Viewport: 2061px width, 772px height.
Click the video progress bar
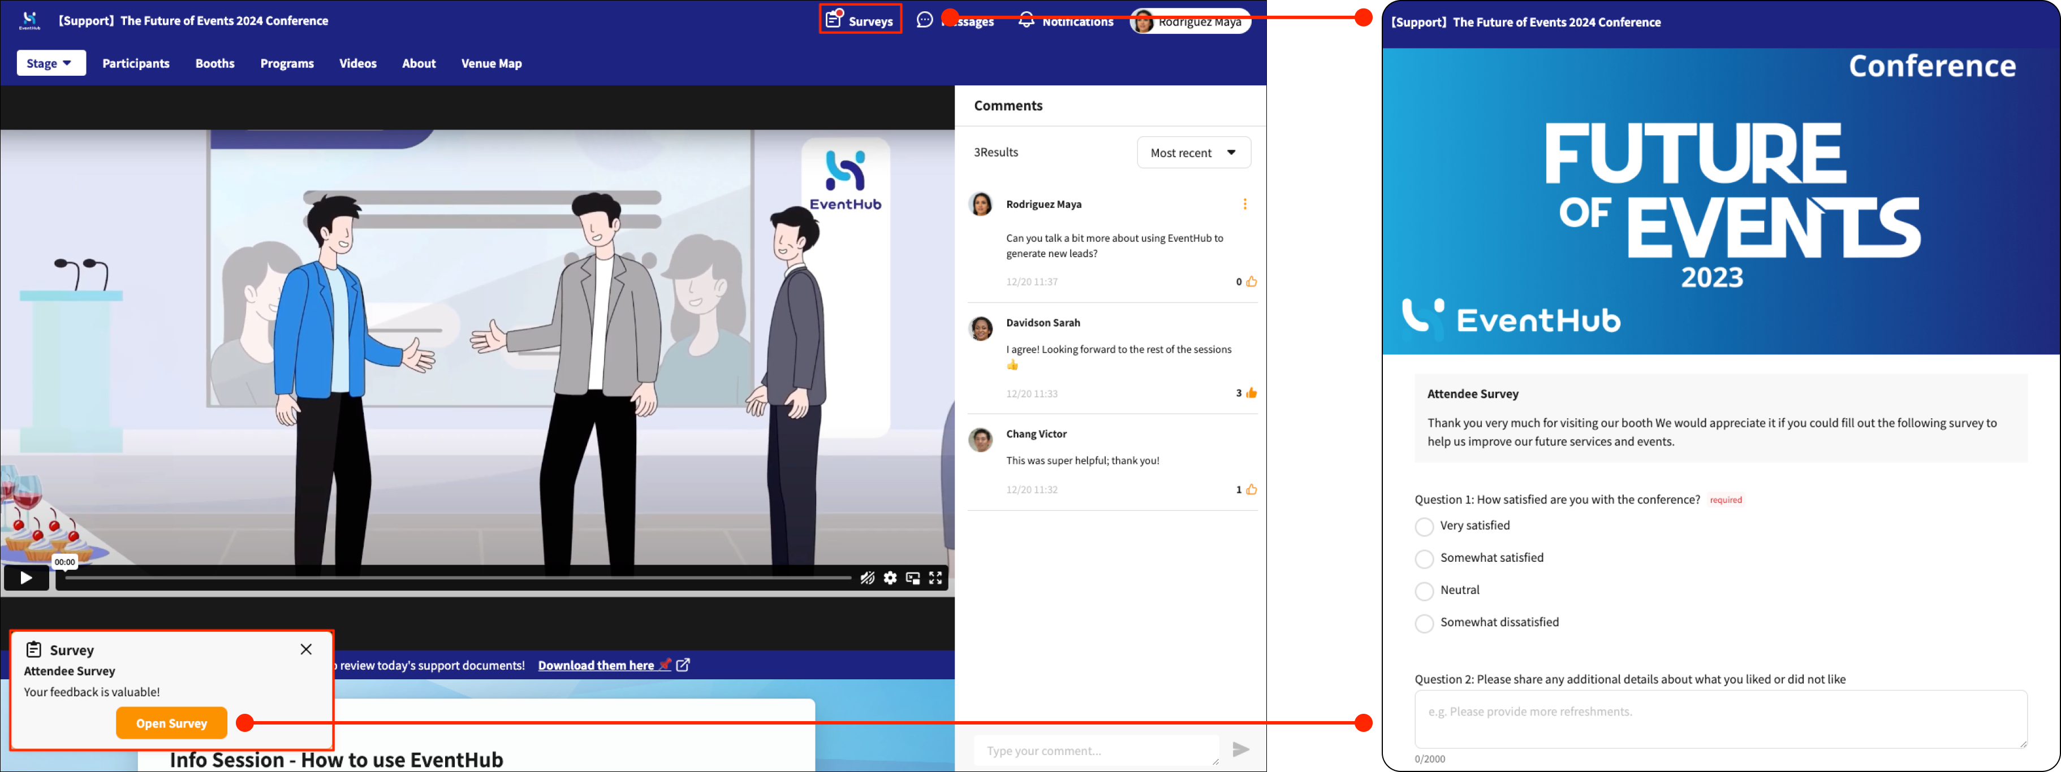(459, 577)
